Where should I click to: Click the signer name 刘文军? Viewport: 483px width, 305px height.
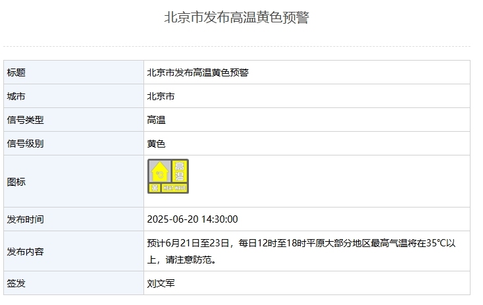pyautogui.click(x=161, y=283)
